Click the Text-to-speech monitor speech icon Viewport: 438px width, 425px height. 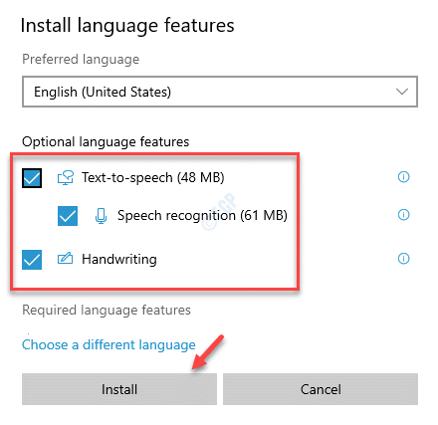click(66, 178)
